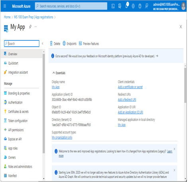Open managed application My App link
The height and width of the screenshot is (182, 188).
[121, 125]
